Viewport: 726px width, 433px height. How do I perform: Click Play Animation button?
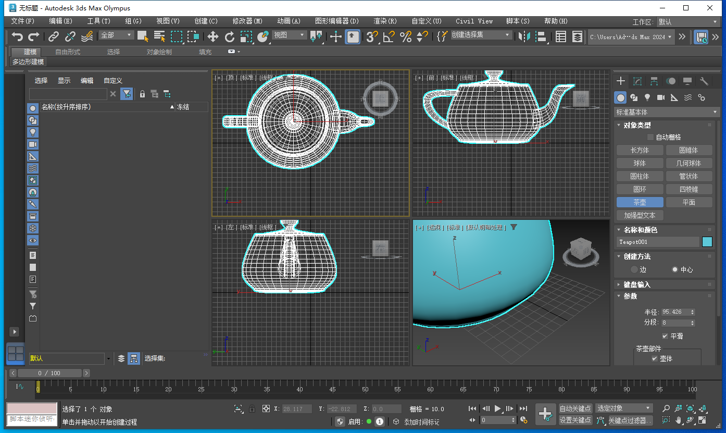[498, 409]
